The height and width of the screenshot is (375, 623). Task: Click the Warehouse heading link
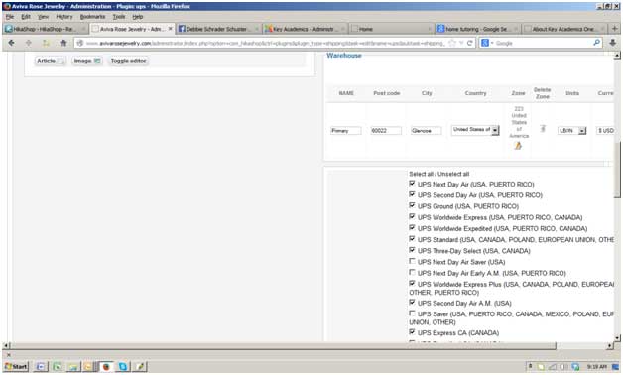344,56
